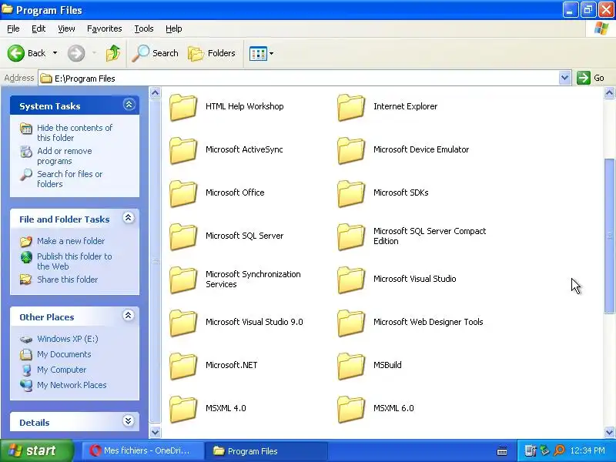Image resolution: width=616 pixels, height=462 pixels.
Task: Select the Microsoft SQL Server folder icon
Action: (x=183, y=236)
